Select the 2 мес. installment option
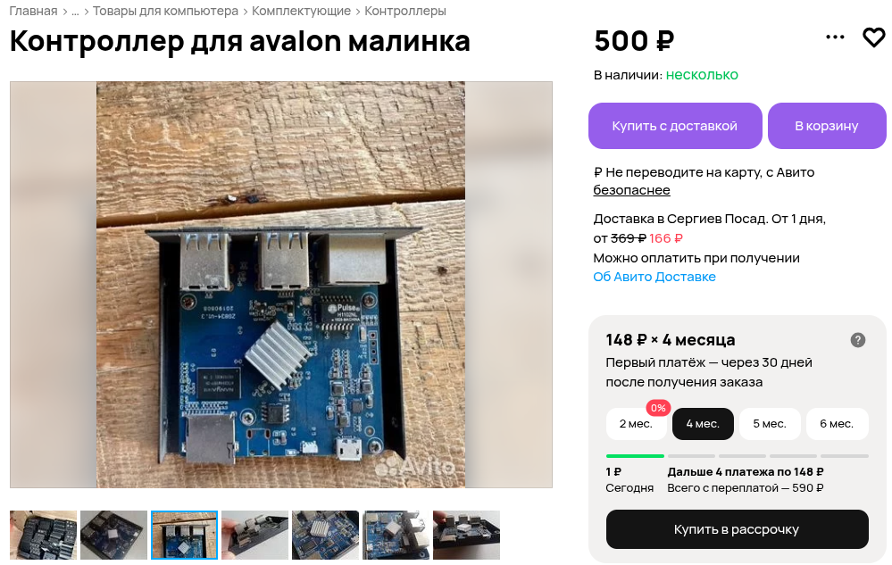Viewport: 892px width, 565px height. click(x=636, y=423)
